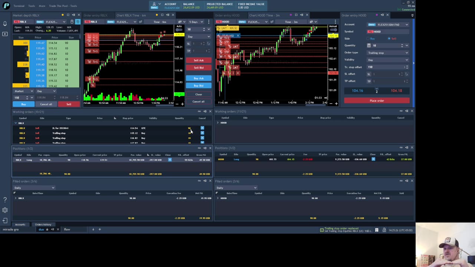Open the Tools menu
Viewport: 475px width, 267px height.
click(32, 6)
